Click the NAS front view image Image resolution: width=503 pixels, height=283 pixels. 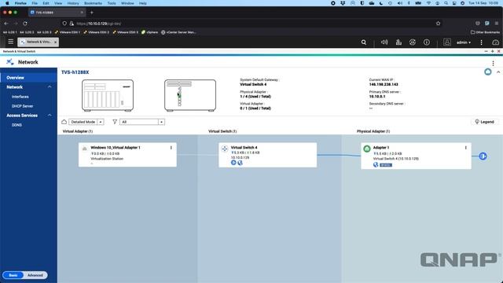click(x=108, y=95)
